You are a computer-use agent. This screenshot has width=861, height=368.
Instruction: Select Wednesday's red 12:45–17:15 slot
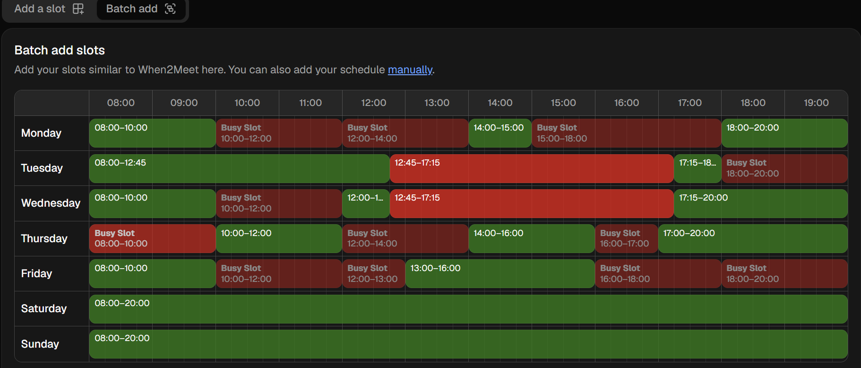coord(532,203)
